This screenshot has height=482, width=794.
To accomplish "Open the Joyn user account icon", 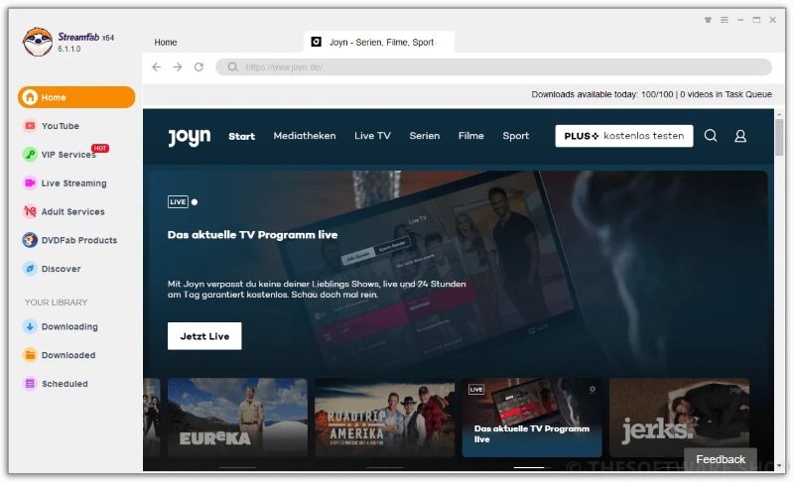I will pos(740,136).
